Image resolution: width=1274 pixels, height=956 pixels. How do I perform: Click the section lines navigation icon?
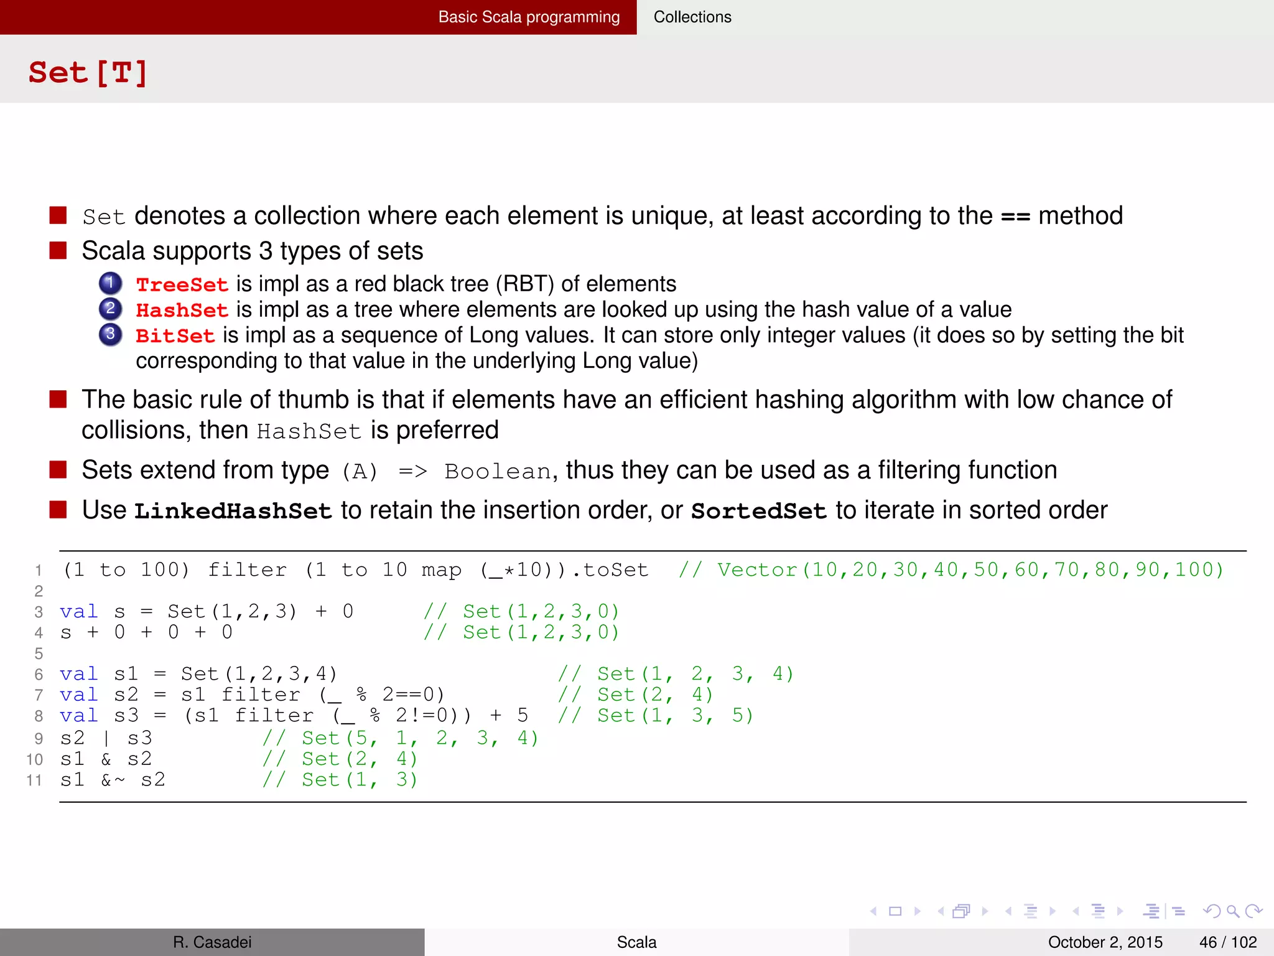pos(1099,911)
